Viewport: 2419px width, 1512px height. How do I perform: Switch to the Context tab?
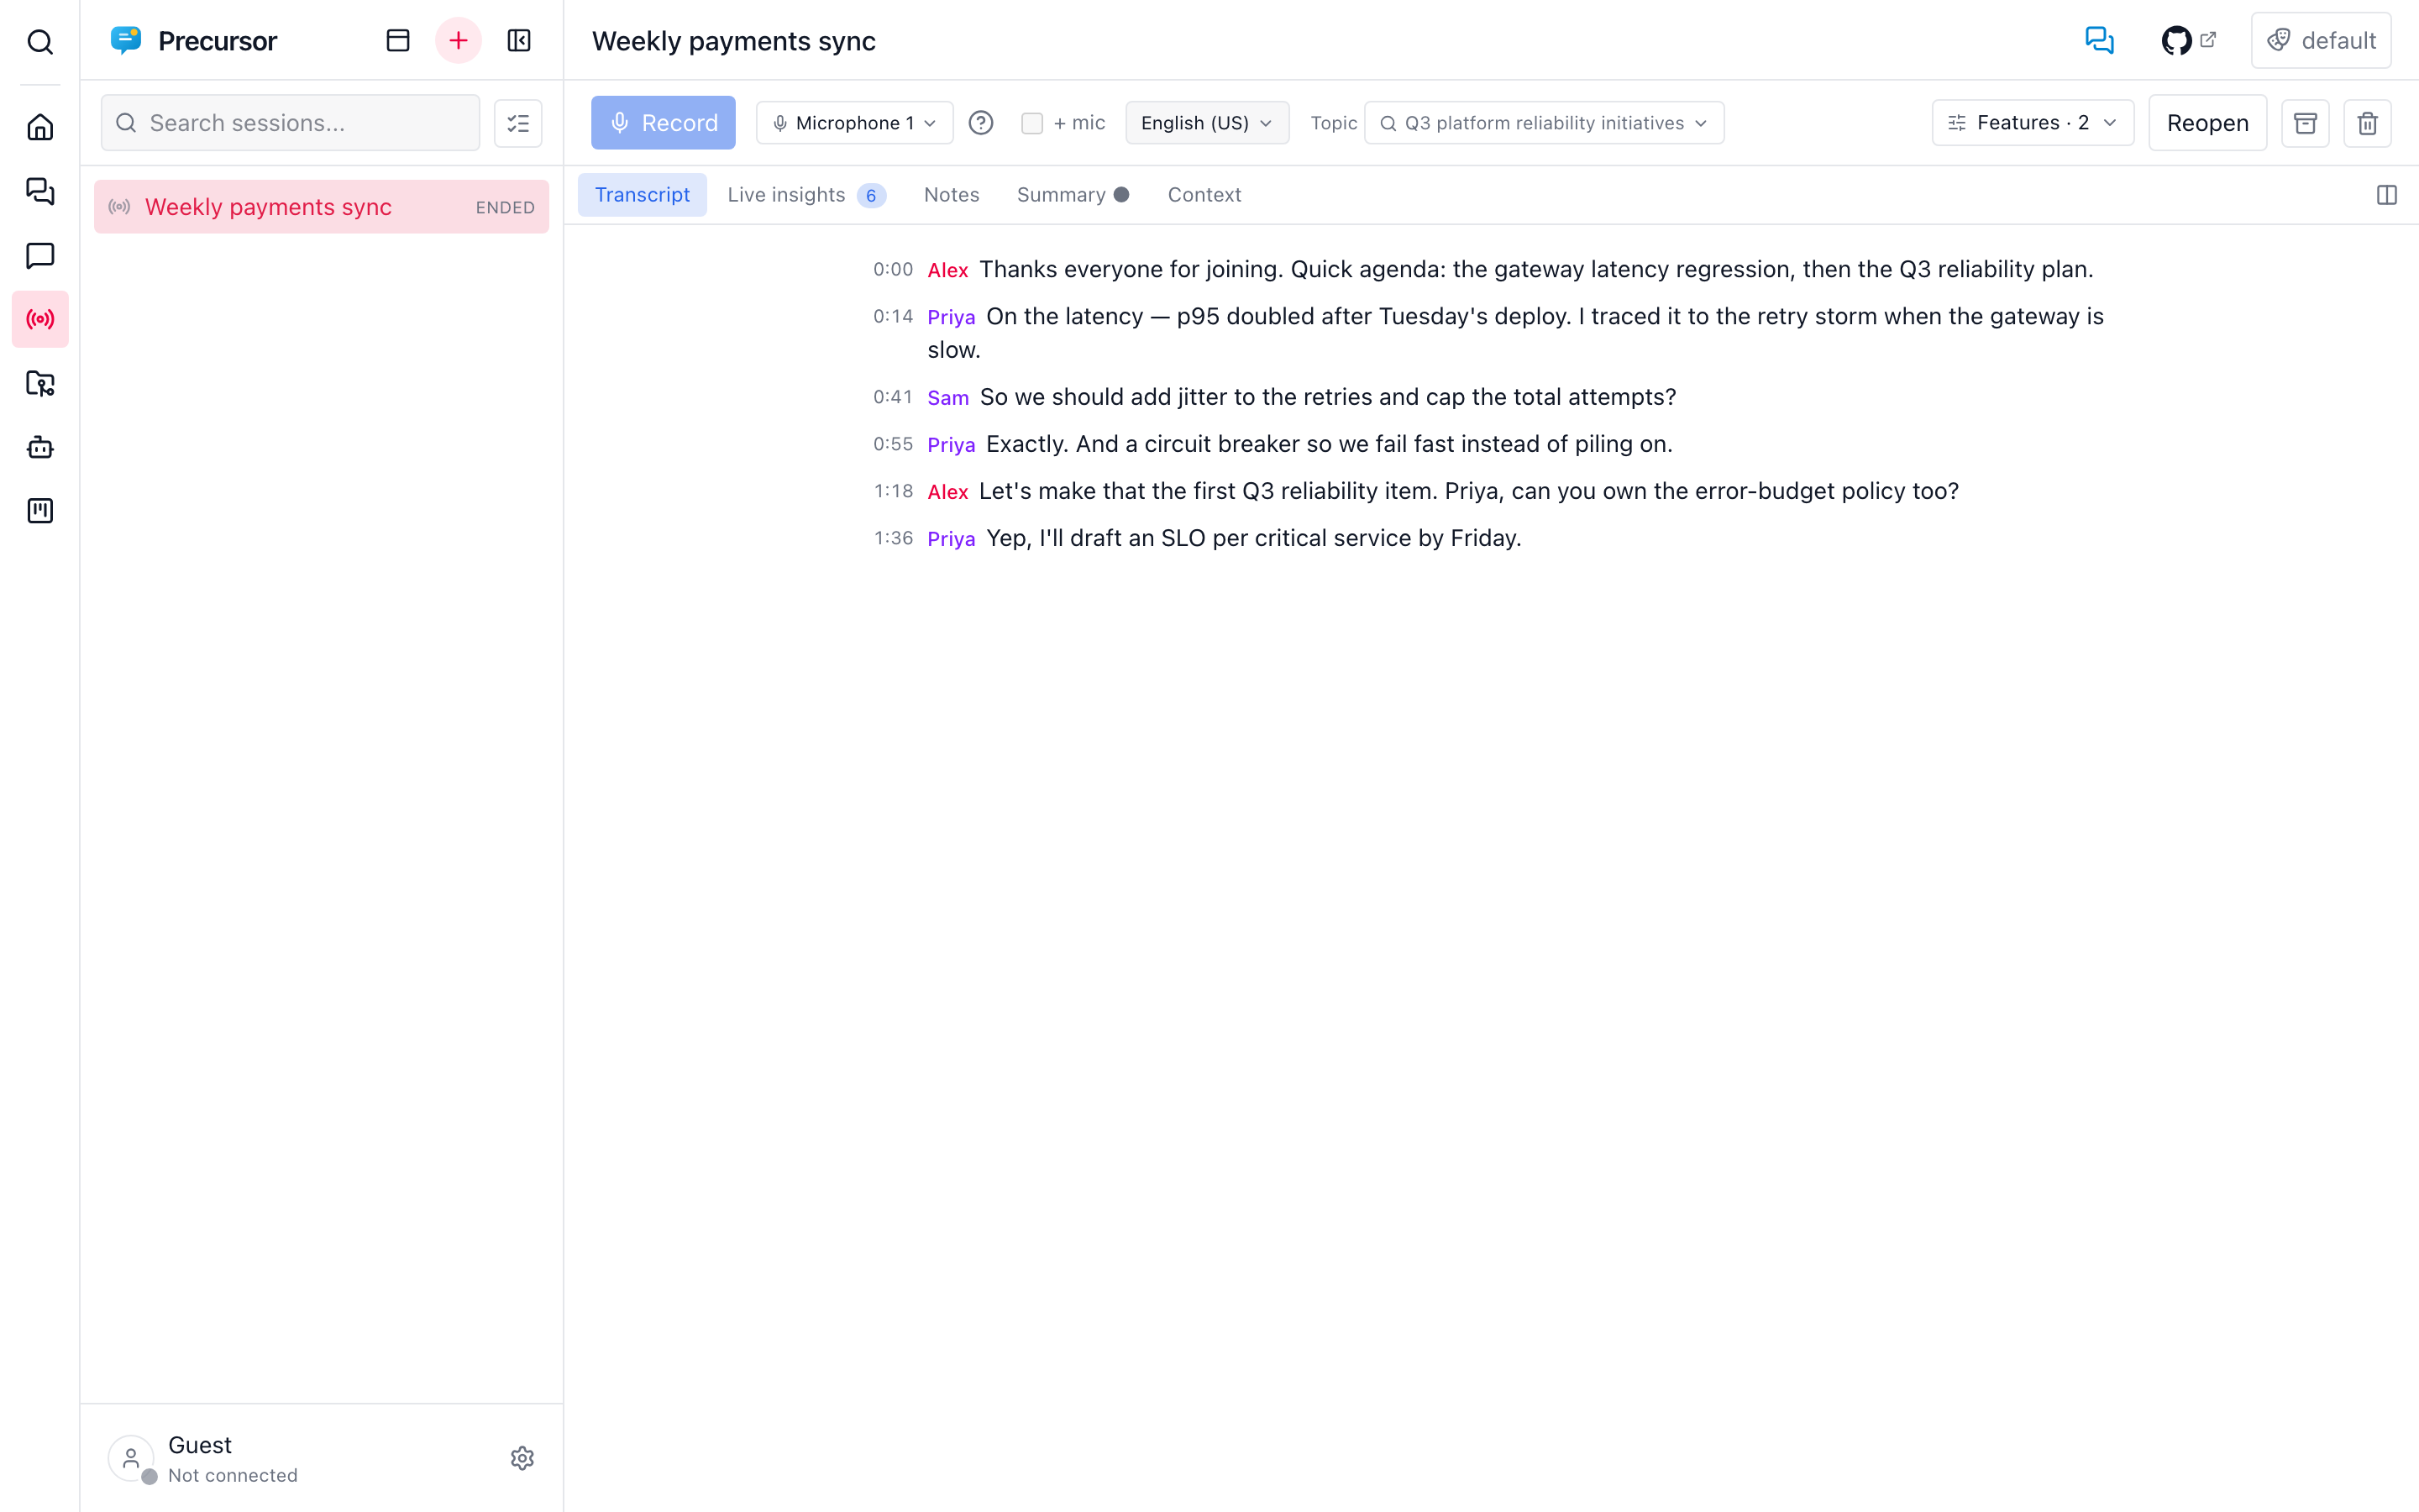(x=1204, y=195)
